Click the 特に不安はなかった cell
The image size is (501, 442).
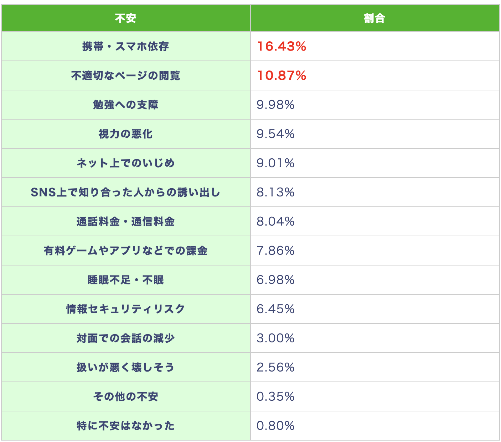[x=126, y=426]
